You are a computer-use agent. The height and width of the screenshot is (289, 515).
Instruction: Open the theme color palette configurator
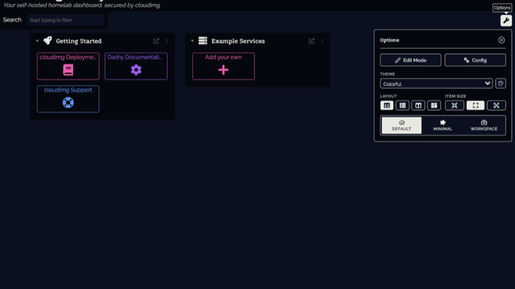click(x=500, y=84)
